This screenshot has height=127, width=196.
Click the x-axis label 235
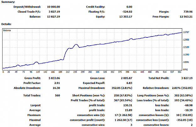point(75,72)
